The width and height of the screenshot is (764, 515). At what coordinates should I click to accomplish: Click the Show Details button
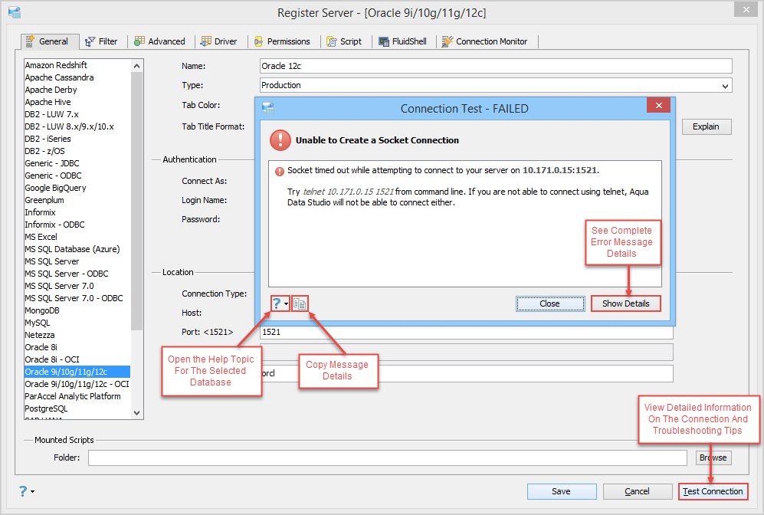pyautogui.click(x=625, y=303)
